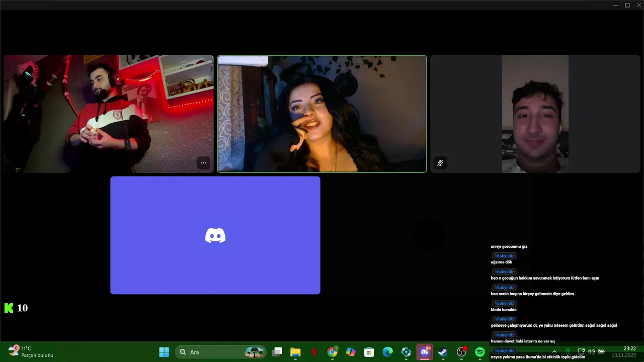This screenshot has width=644, height=362.
Task: Open the Windows Start menu
Action: tap(164, 352)
